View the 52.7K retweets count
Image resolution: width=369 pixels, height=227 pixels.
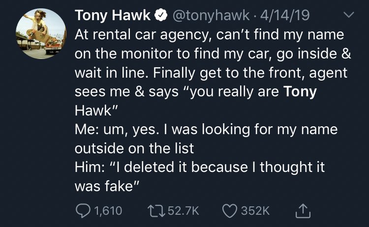184,211
